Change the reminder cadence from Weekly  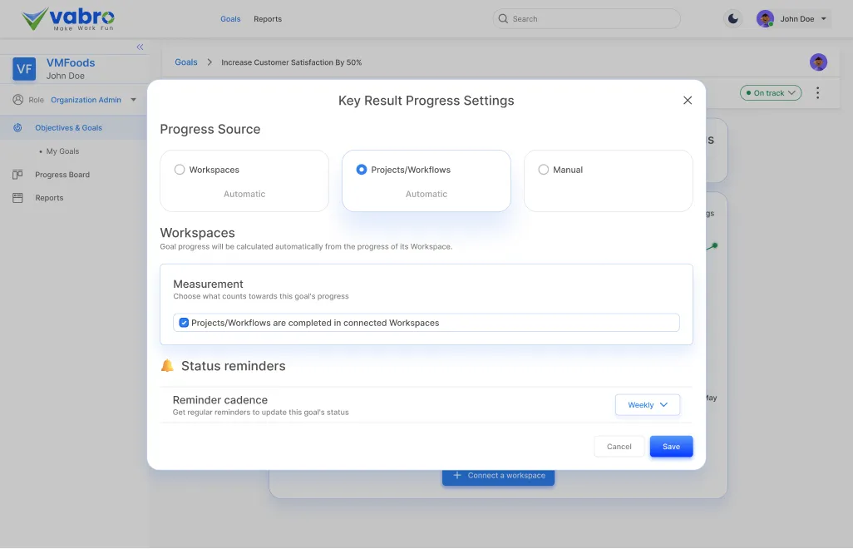[647, 404]
